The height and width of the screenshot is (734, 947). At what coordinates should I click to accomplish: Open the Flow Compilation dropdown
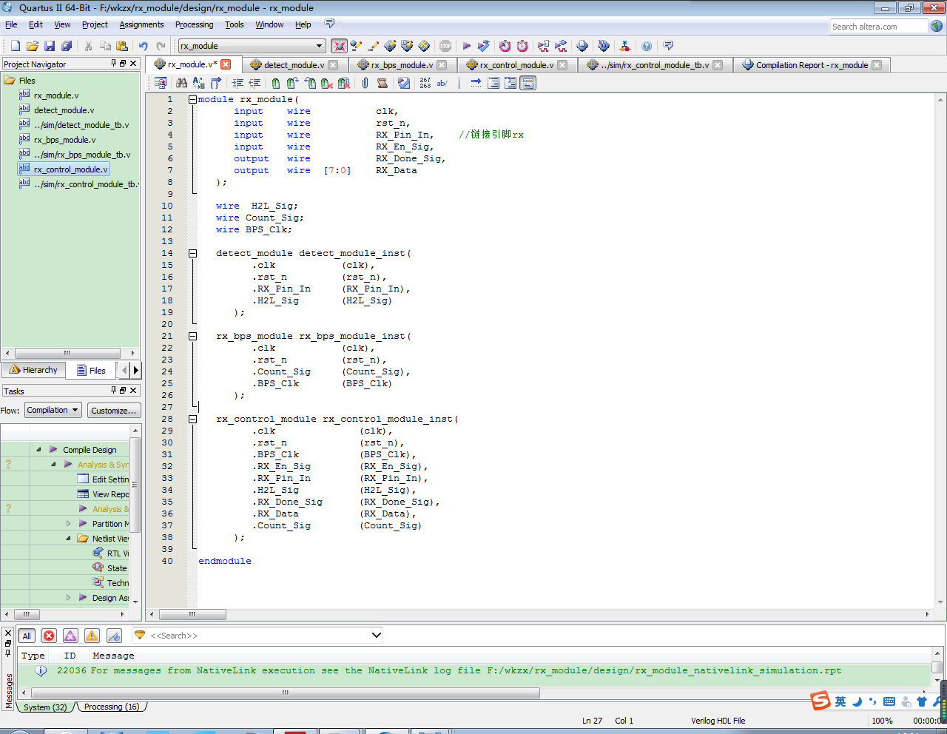[53, 410]
